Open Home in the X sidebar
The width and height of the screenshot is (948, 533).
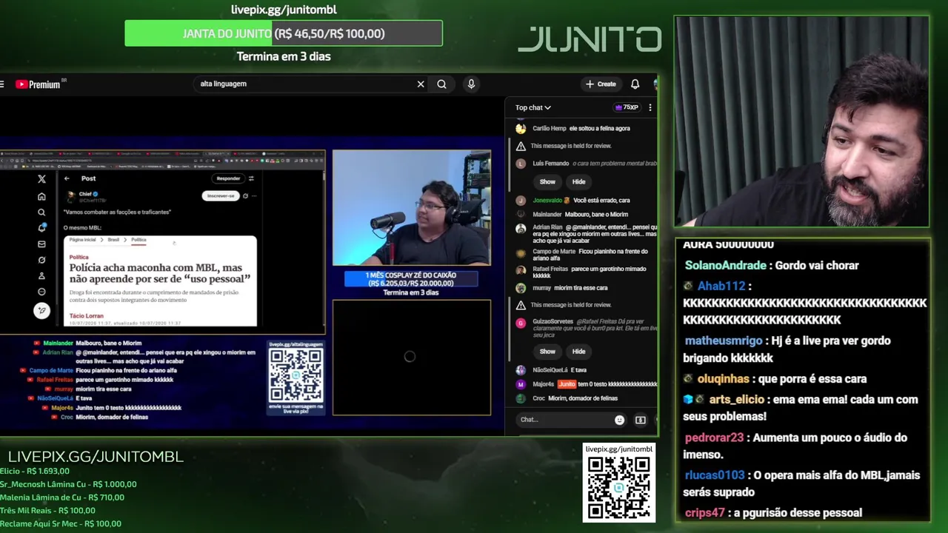coord(41,196)
